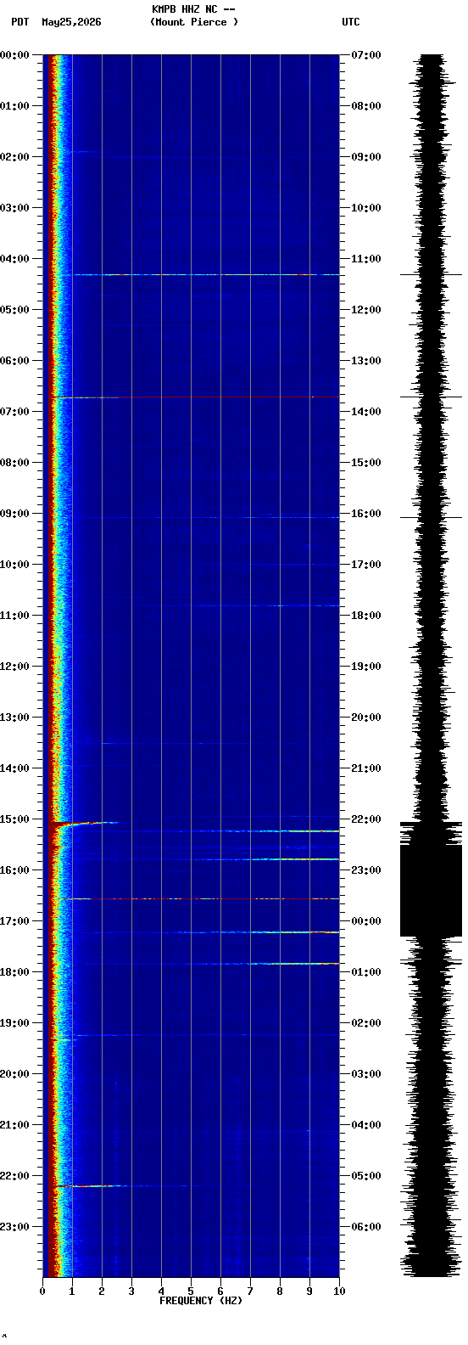Click the PDT timezone label
The width and height of the screenshot is (468, 1345).
click(19, 22)
